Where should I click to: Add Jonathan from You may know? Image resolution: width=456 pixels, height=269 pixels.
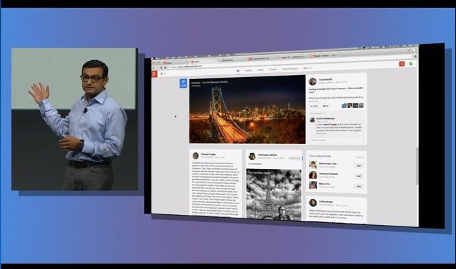click(x=359, y=176)
